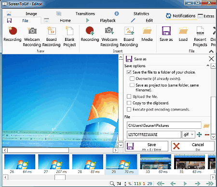Insert a Board Recording
The image size is (217, 187).
click(129, 37)
